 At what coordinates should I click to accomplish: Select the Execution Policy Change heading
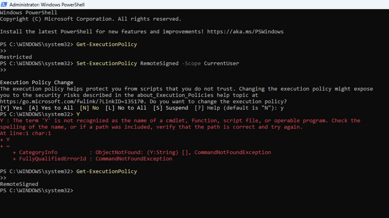pos(36,82)
